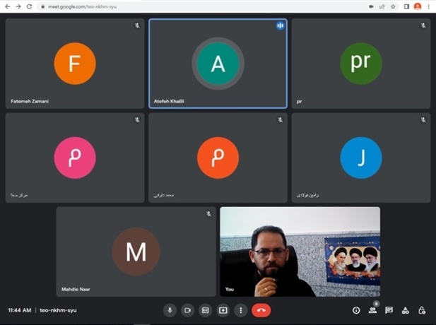Viewport: 436px width, 325px height.
Task: Click Fatemeh Zamani's participant tile
Action: pos(75,64)
